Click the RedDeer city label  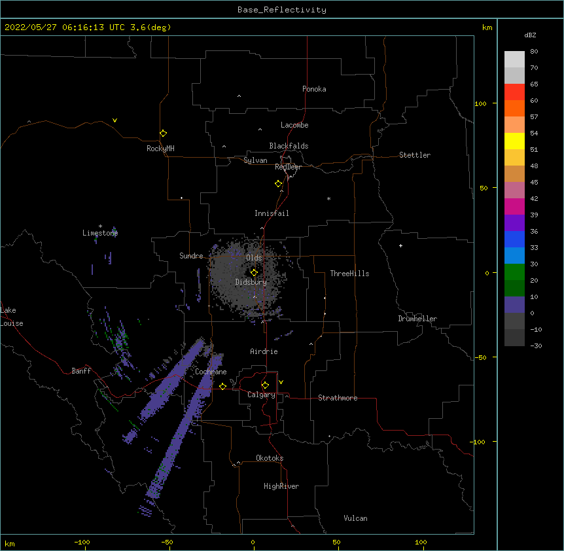(288, 167)
